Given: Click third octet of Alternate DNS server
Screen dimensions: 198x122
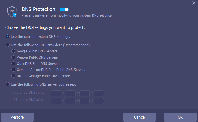Looking at the screenshot, I should 84,101.
